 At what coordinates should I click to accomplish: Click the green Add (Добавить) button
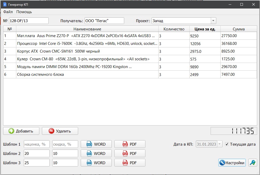pyautogui.click(x=21, y=131)
